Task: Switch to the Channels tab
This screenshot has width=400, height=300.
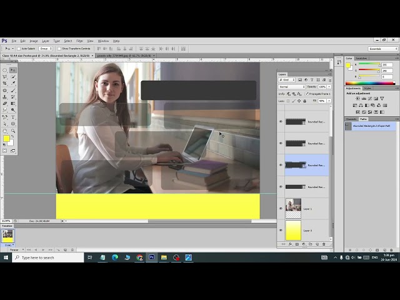Action: 351,119
